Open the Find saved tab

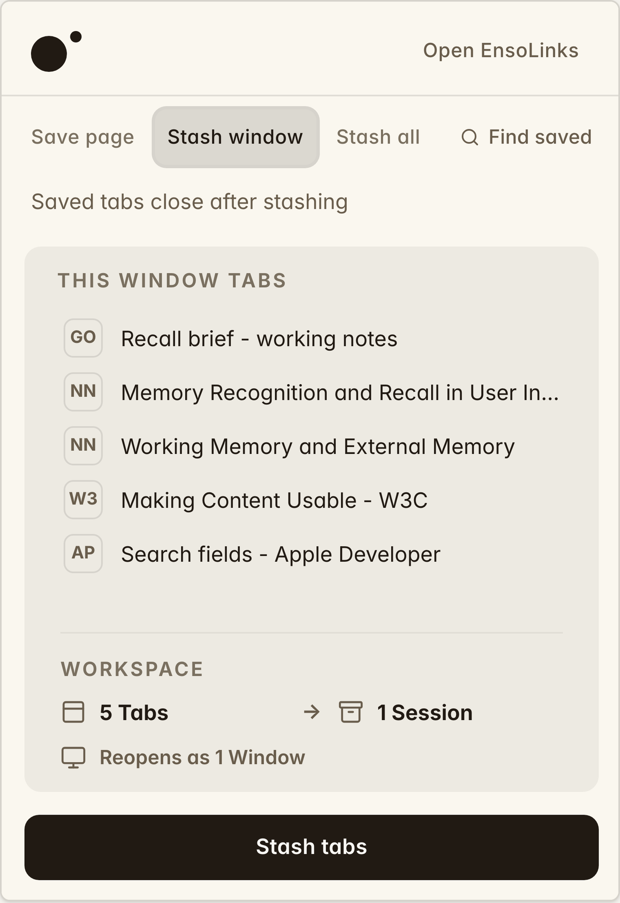pos(527,137)
